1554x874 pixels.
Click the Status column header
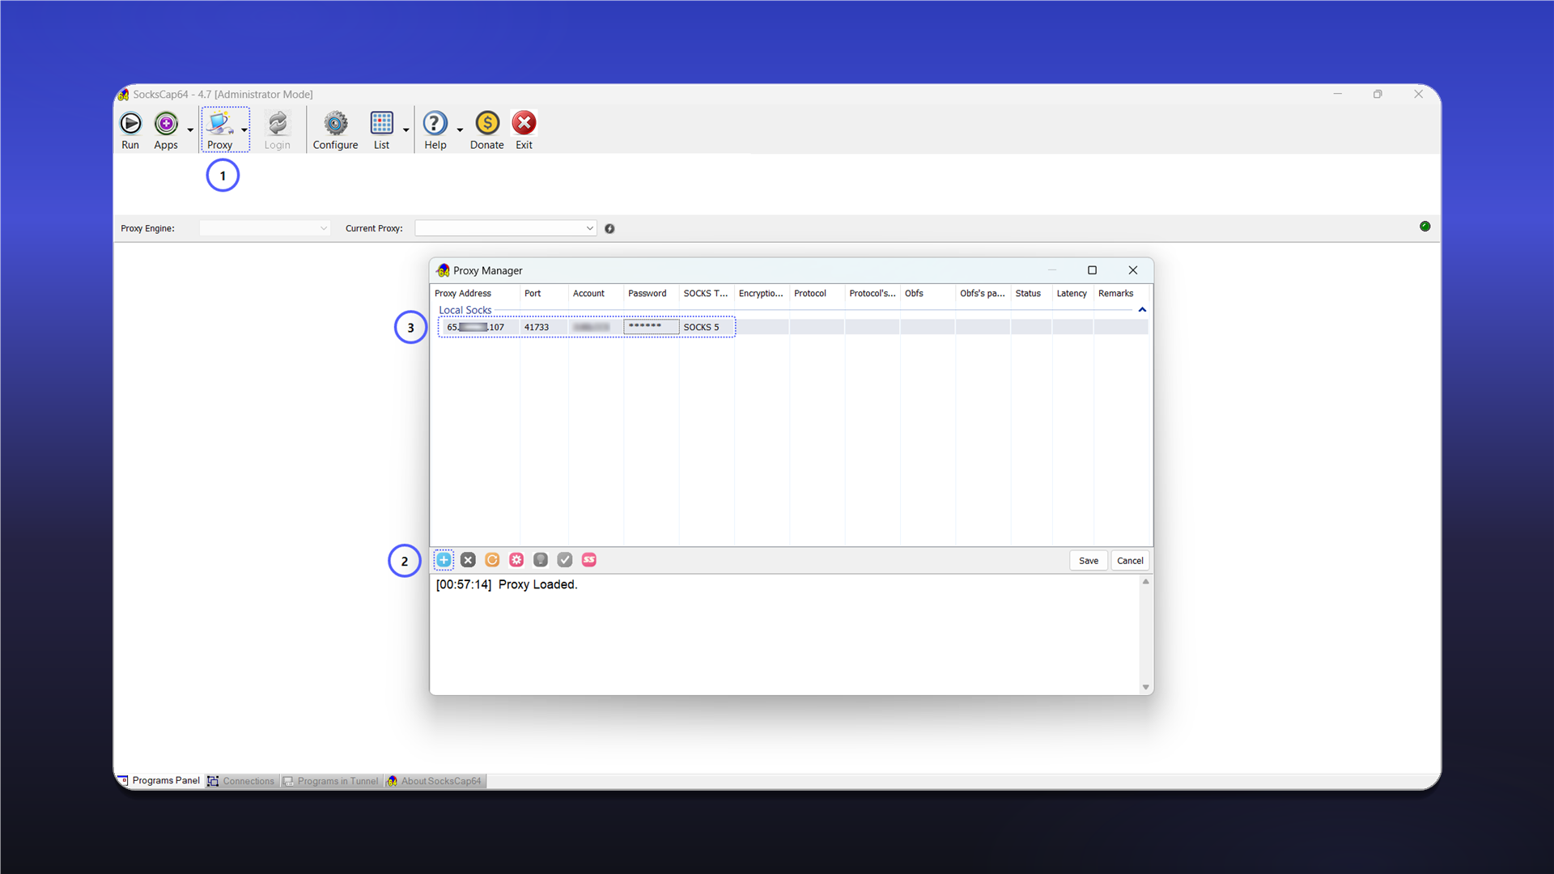(1031, 294)
